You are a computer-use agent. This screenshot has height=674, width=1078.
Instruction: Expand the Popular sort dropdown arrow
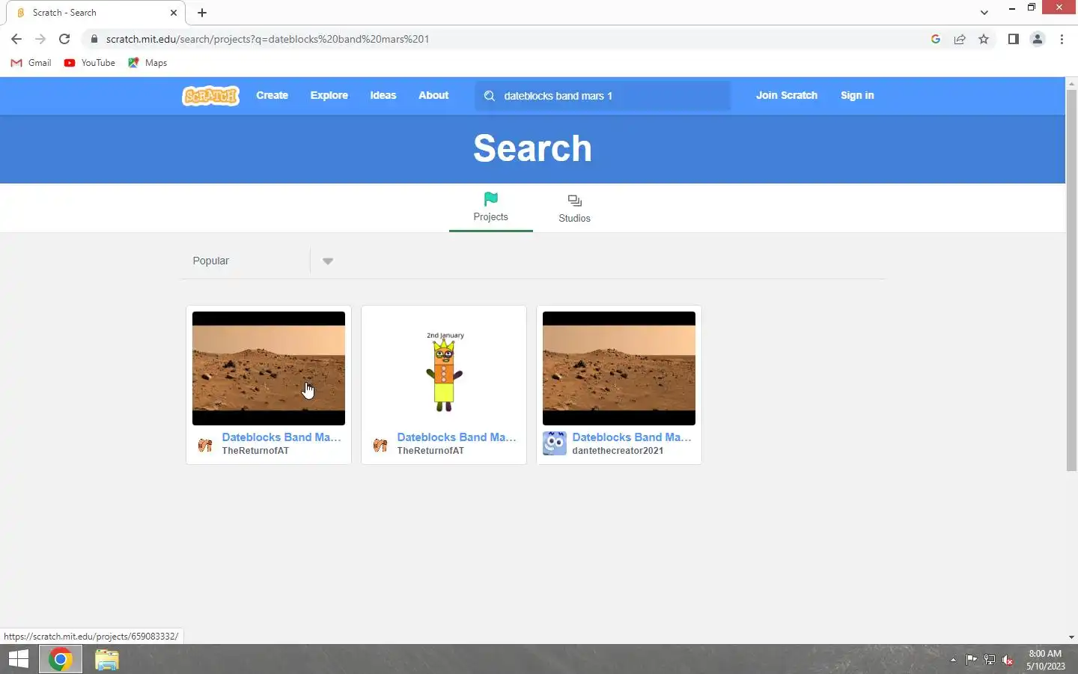(327, 261)
